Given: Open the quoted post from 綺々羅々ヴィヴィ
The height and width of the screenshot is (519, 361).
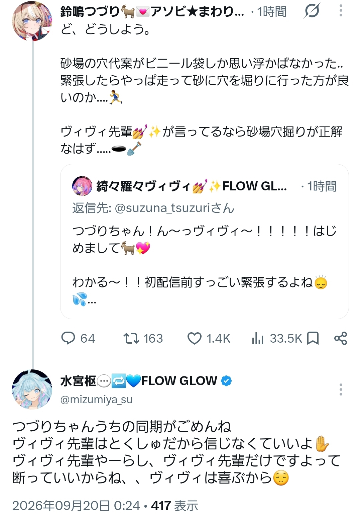Looking at the screenshot, I should click(x=205, y=242).
